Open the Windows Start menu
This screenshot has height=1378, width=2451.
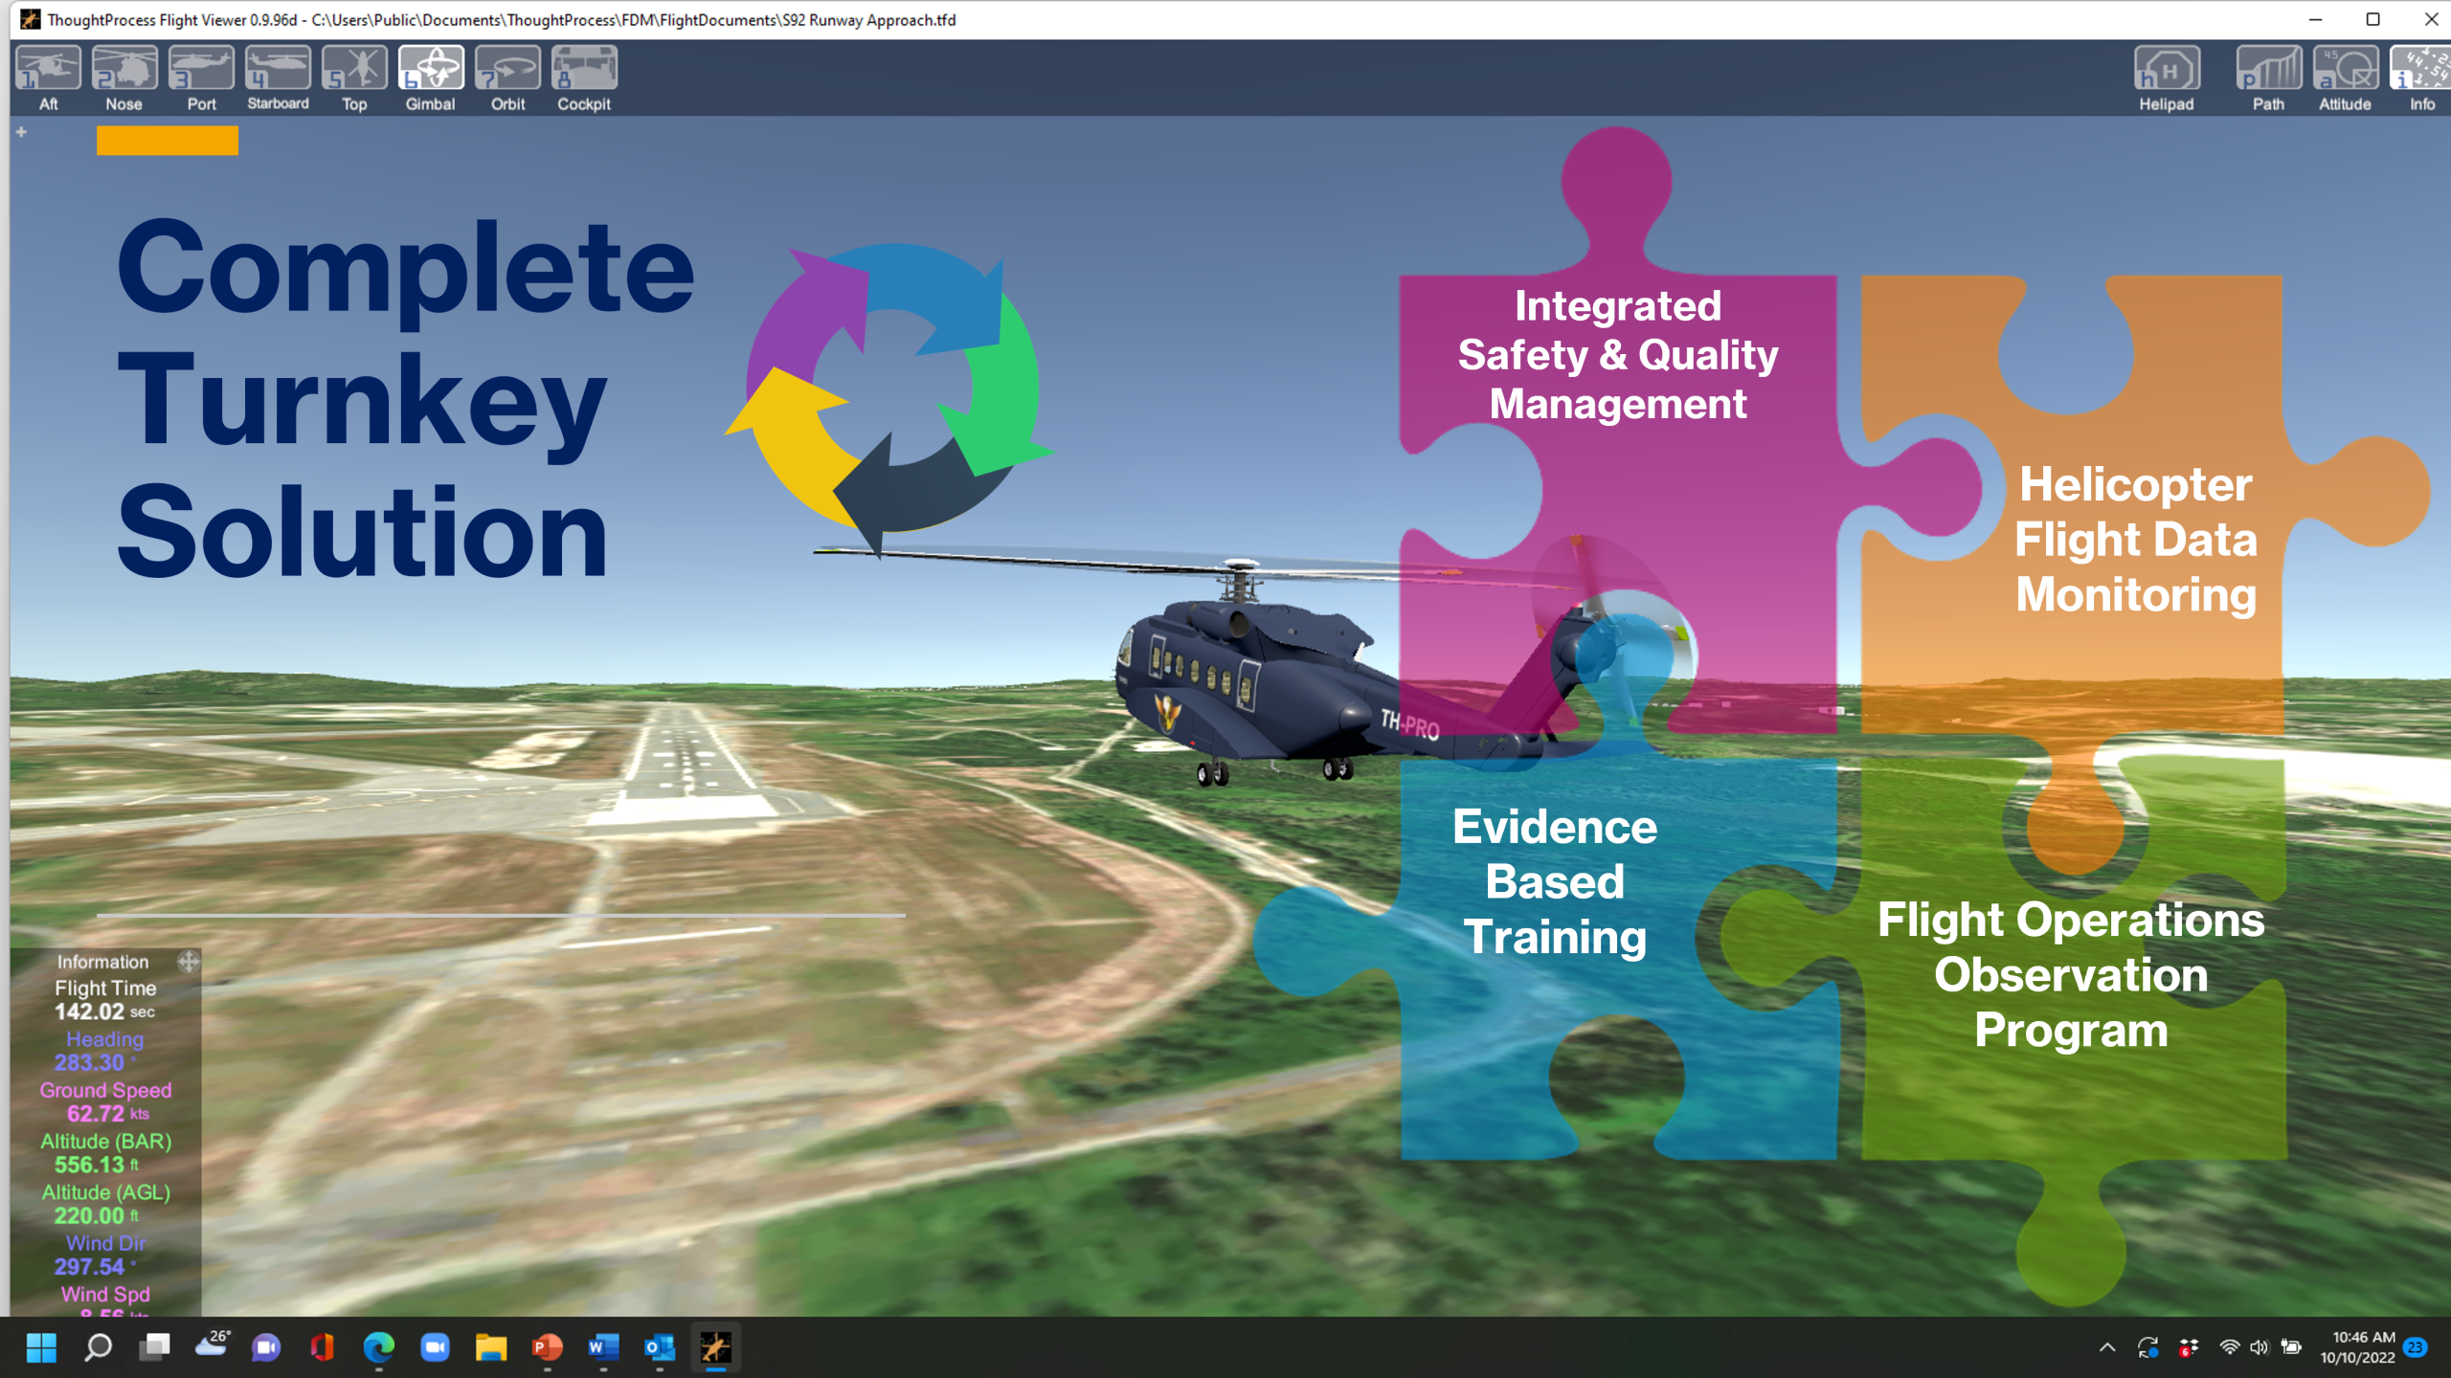(41, 1347)
